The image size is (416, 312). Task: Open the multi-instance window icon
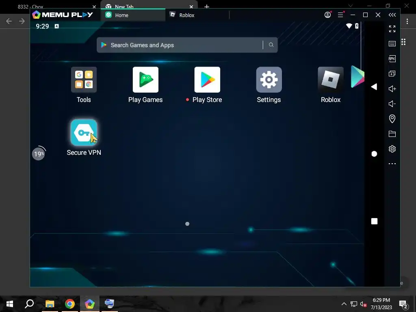[x=392, y=74]
